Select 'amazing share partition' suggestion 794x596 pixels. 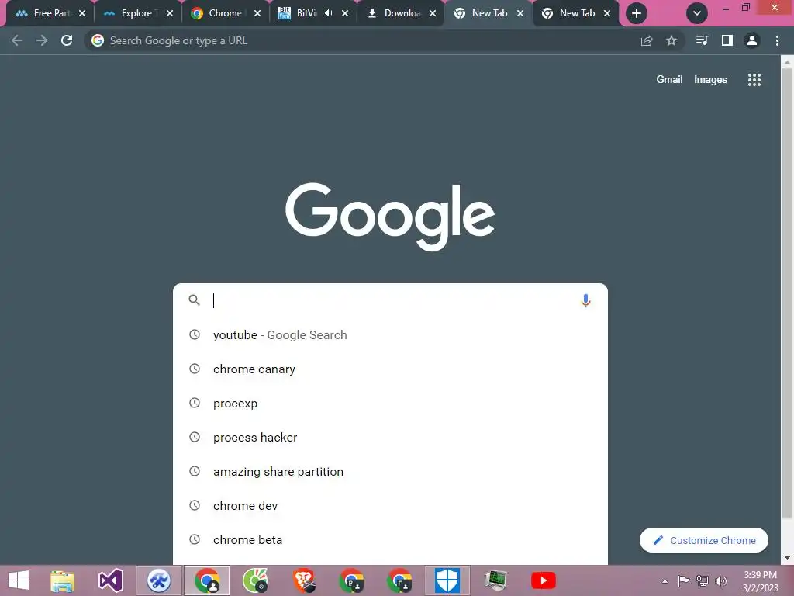390,471
